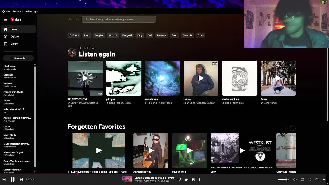Select the Party mood chip
Viewport: 329px width, 185px height.
tap(140, 35)
